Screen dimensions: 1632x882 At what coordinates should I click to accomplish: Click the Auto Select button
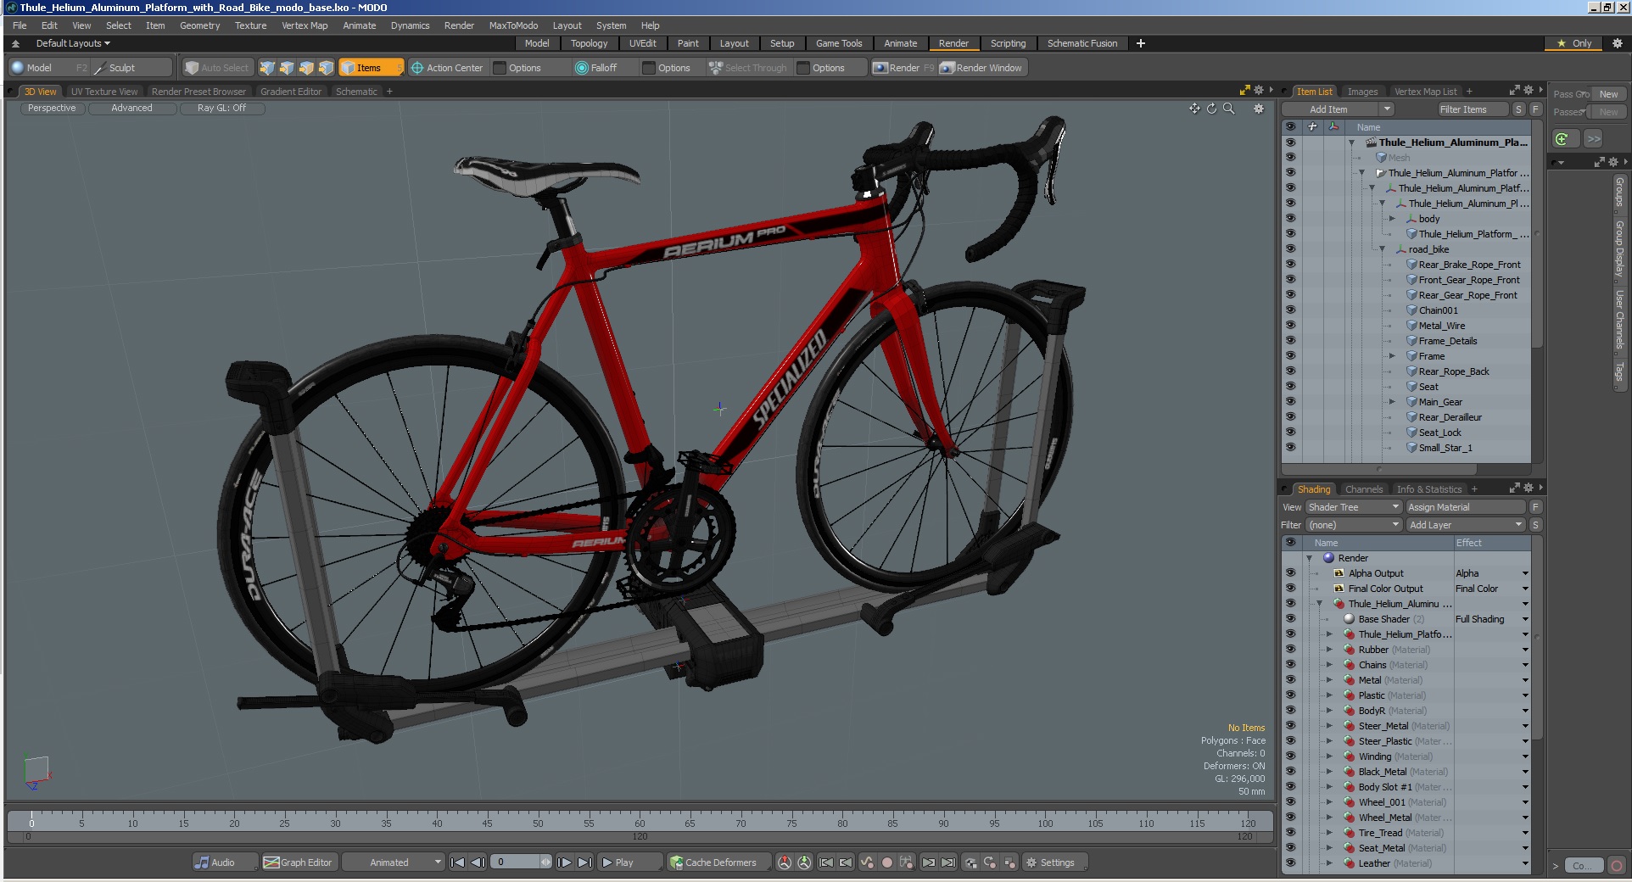pos(217,68)
